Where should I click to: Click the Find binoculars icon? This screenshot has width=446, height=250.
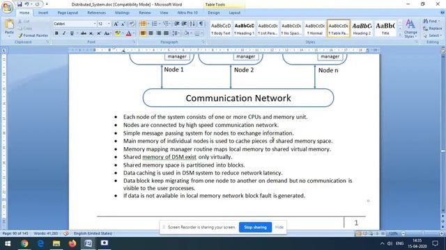coord(426,22)
